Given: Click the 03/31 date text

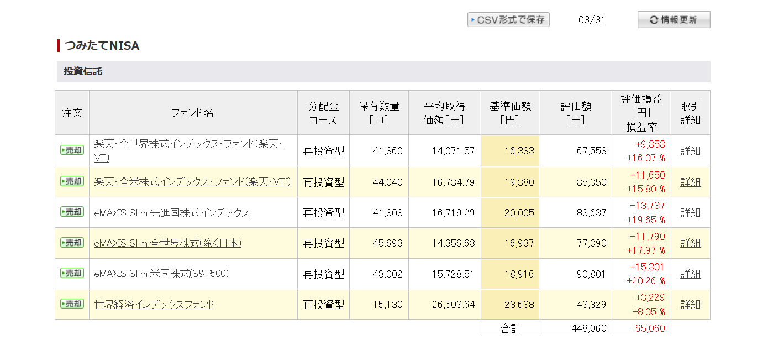Looking at the screenshot, I should click(x=591, y=20).
